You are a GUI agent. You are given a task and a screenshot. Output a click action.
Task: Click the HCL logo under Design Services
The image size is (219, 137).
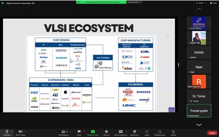(x=78, y=68)
